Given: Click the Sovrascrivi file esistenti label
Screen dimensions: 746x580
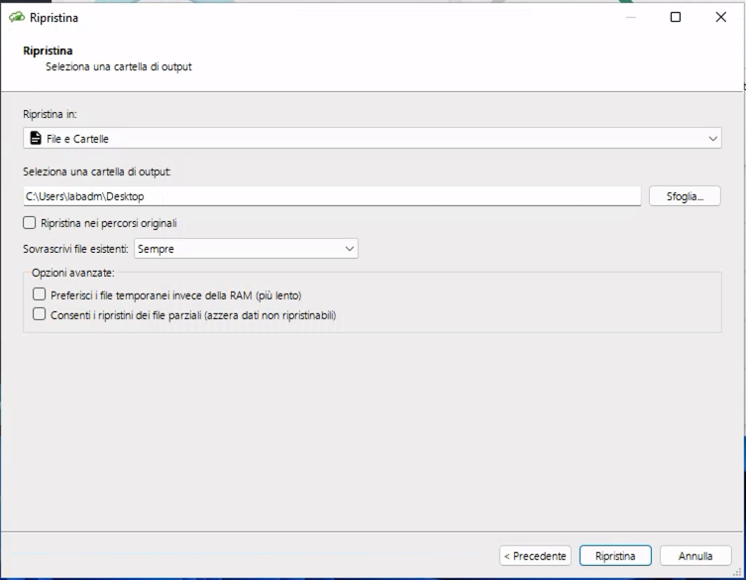Looking at the screenshot, I should [75, 249].
